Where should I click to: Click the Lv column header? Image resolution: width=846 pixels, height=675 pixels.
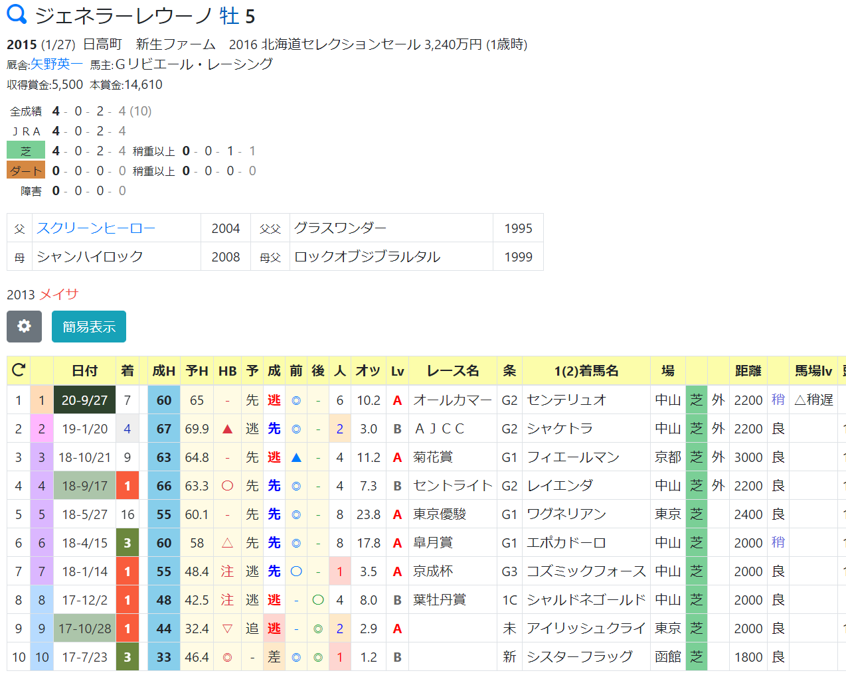click(397, 370)
